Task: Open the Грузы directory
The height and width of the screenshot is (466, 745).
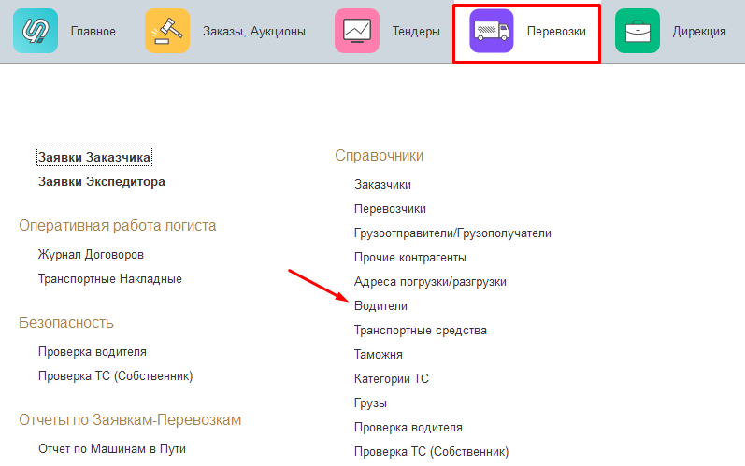Action: 370,403
